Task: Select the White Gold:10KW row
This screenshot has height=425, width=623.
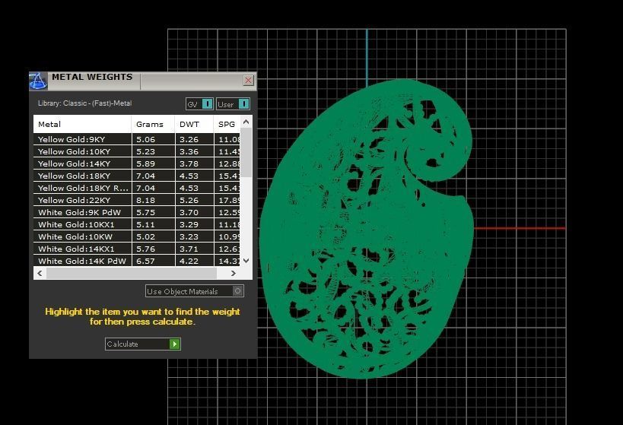Action: [x=137, y=236]
